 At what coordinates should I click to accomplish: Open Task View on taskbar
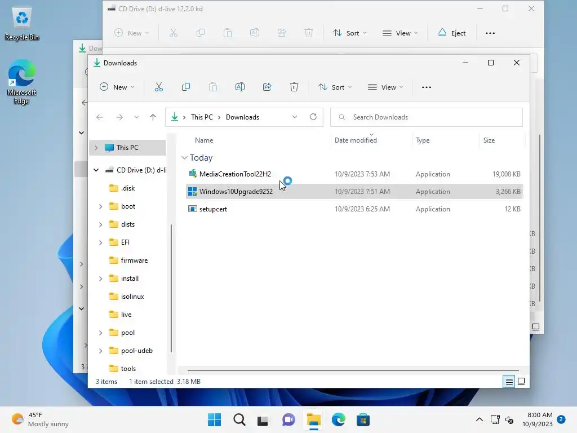coord(264,419)
